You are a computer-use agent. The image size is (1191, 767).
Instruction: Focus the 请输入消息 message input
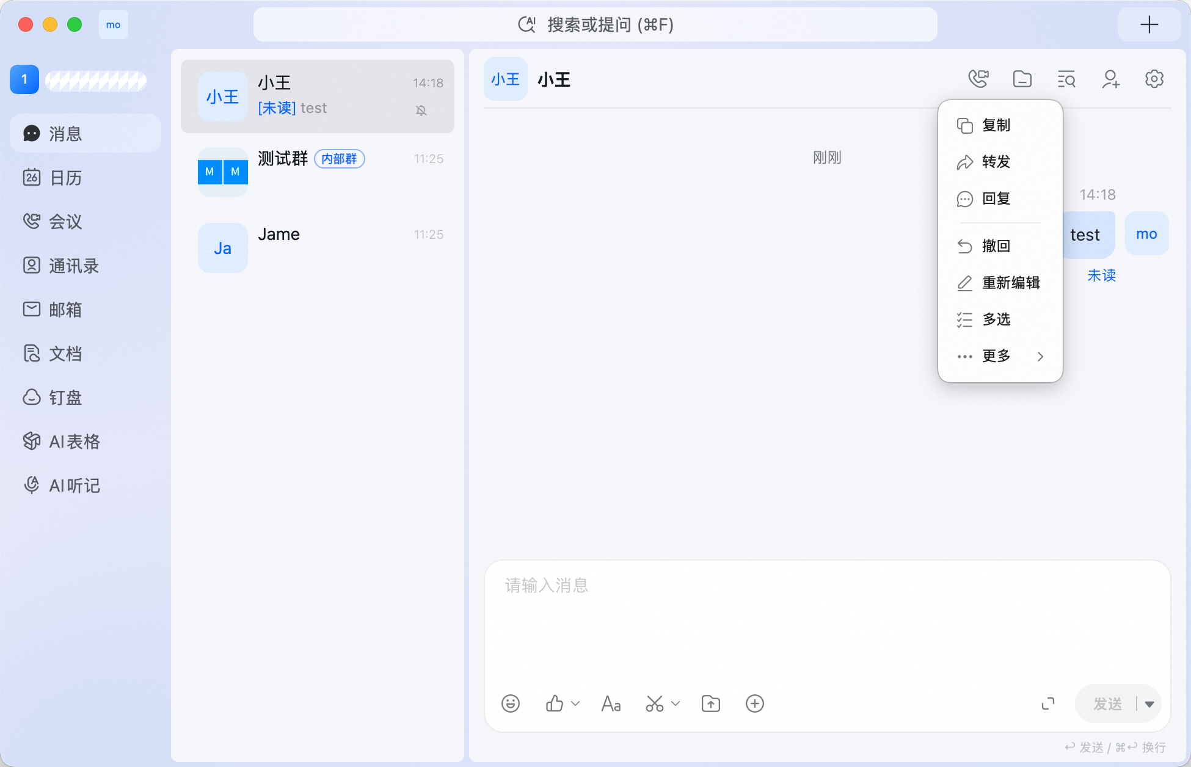tap(828, 620)
